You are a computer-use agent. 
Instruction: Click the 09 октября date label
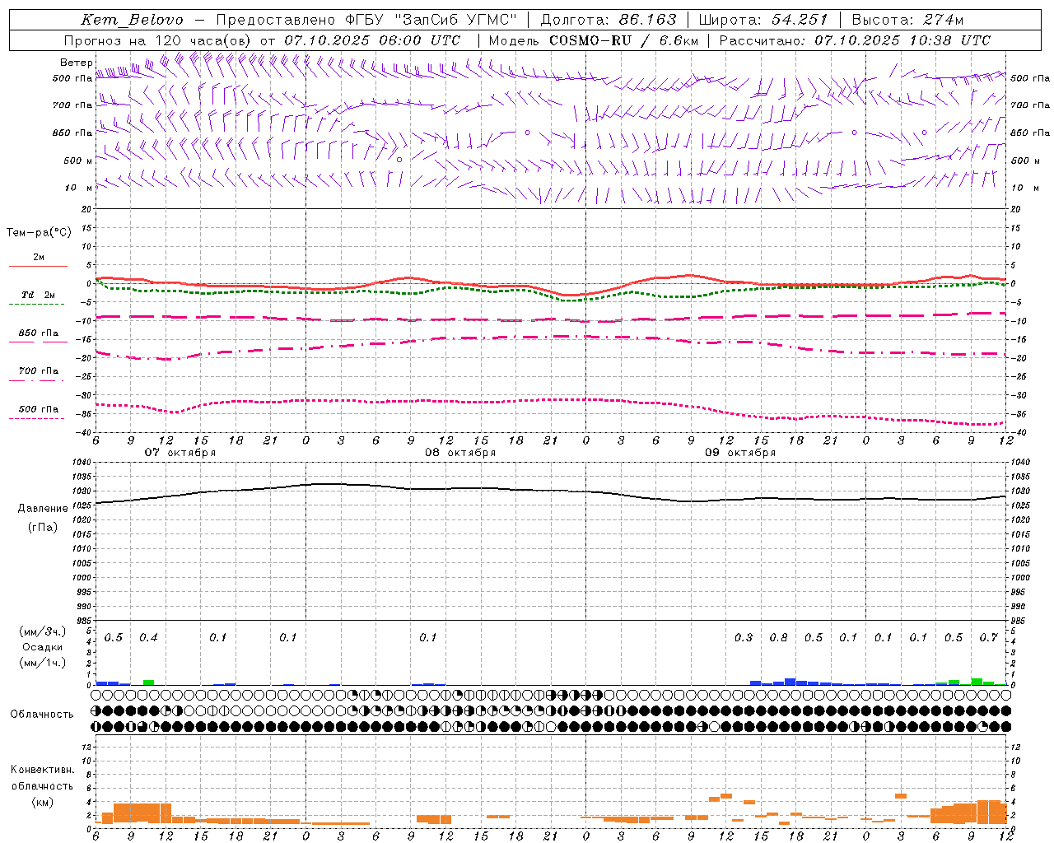tap(740, 453)
